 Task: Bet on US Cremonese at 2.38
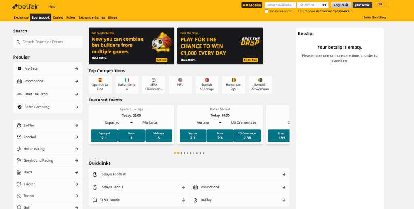[x=247, y=136]
